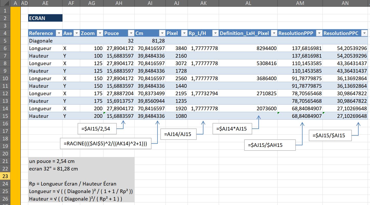Select row header 23
This screenshot has width=370, height=205.
tap(5, 176)
